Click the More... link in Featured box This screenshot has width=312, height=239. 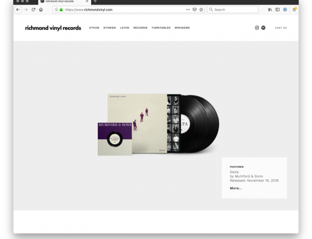click(236, 188)
